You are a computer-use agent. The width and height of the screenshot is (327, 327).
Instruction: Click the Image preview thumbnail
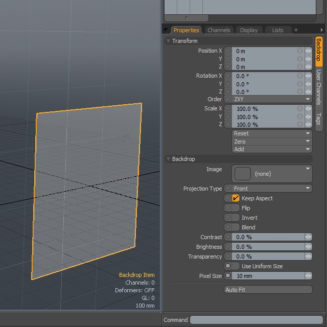tap(243, 174)
